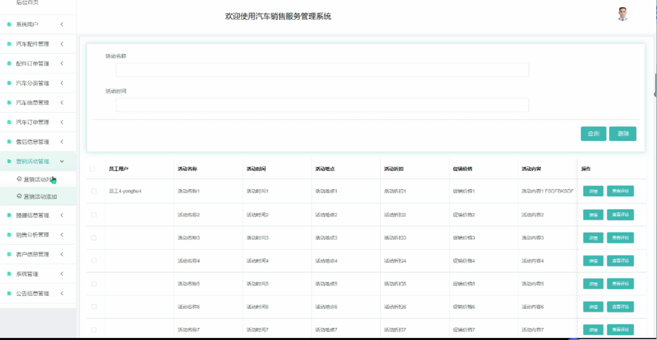Expand the 系统管理 chevron
The height and width of the screenshot is (340, 657).
click(62, 274)
